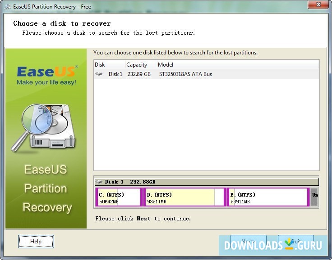Click the Disk column header
The height and width of the screenshot is (260, 332).
tap(110, 65)
